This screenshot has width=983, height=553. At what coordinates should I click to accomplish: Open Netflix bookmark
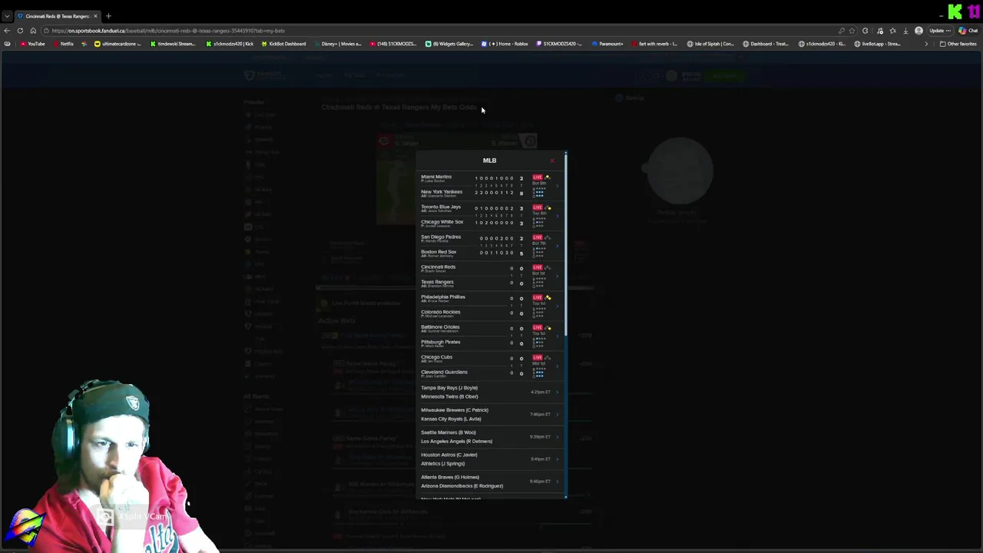click(63, 44)
